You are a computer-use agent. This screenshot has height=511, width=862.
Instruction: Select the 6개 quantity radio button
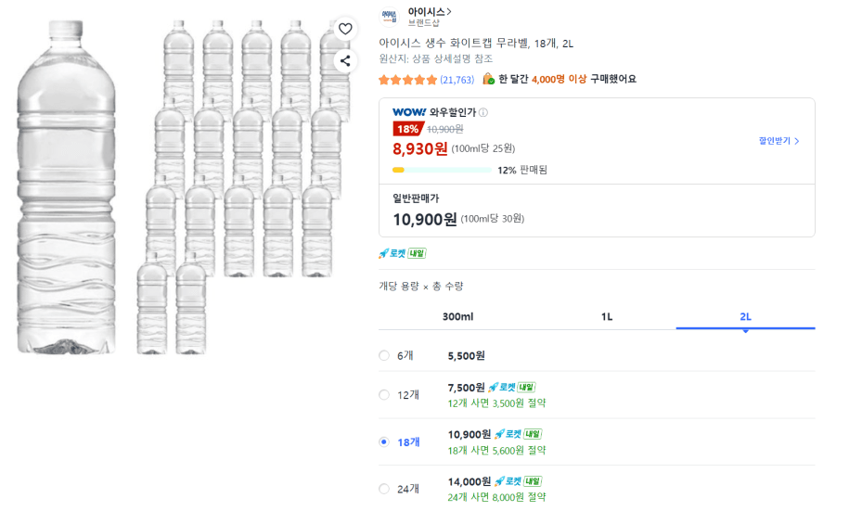(384, 355)
